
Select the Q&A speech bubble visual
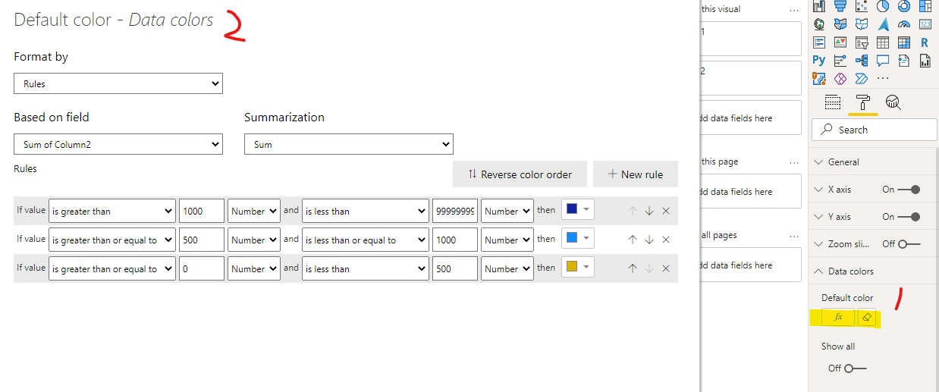(x=883, y=61)
